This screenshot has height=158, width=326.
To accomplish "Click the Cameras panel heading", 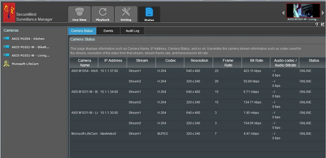I will 11,30.
